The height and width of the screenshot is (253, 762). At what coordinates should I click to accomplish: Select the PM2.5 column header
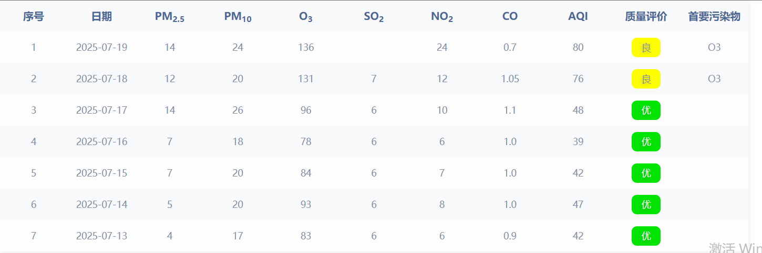[x=170, y=17]
